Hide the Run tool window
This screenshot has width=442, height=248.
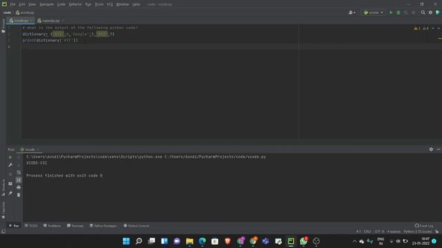click(439, 149)
